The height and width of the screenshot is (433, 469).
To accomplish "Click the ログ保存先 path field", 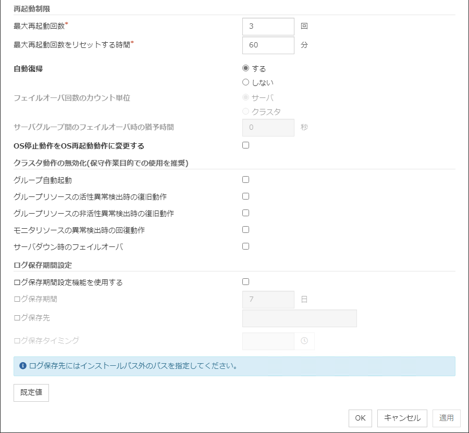I will click(300, 318).
